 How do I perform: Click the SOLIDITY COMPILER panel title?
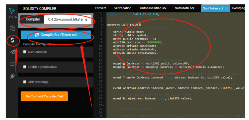pyautogui.click(x=40, y=9)
